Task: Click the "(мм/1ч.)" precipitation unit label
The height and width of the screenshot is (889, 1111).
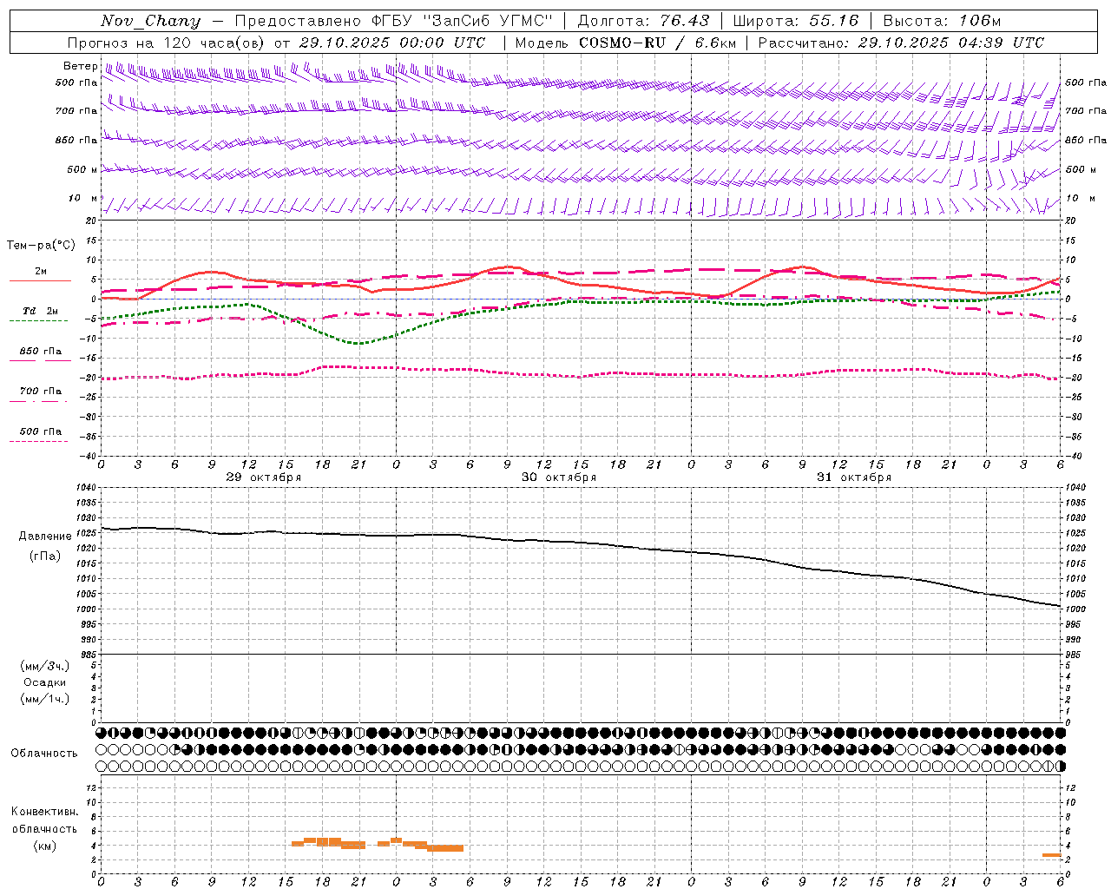Action: click(45, 699)
